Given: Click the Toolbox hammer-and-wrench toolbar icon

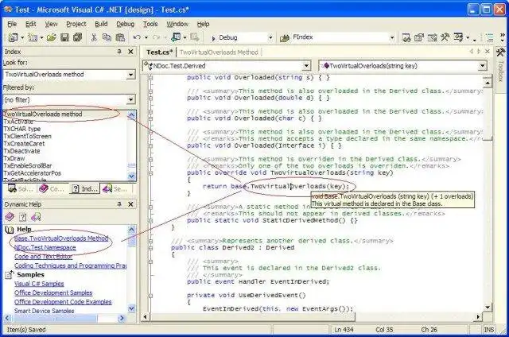Looking at the screenshot, I should click(445, 37).
